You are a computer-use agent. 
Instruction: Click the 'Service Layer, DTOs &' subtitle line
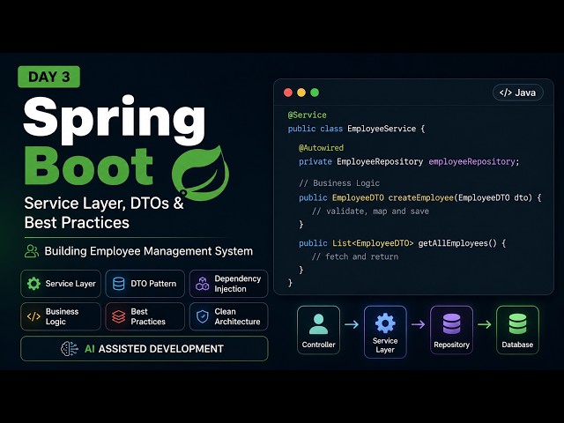coord(104,204)
